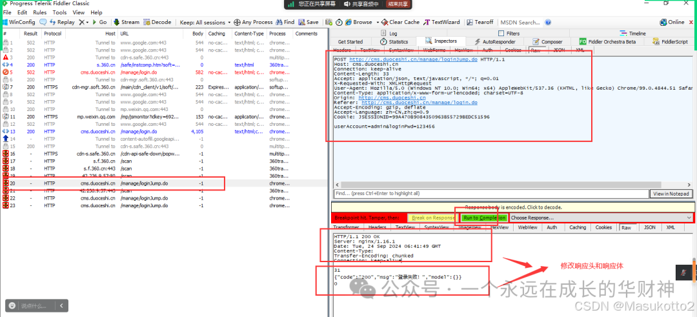Select response Caching inspector tab

point(578,227)
